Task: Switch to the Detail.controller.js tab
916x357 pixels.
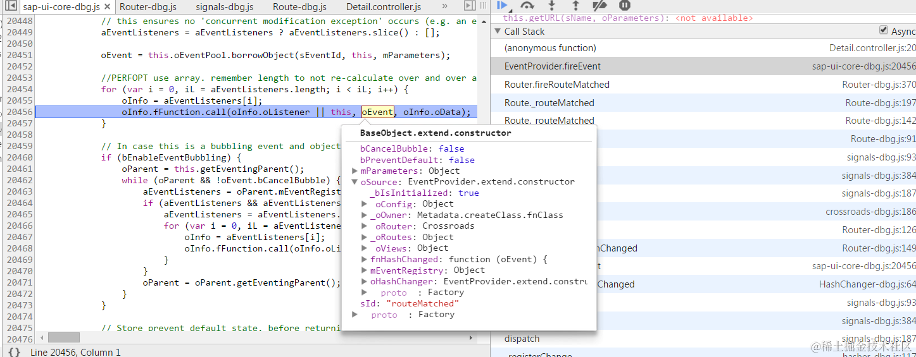Action: pyautogui.click(x=384, y=7)
